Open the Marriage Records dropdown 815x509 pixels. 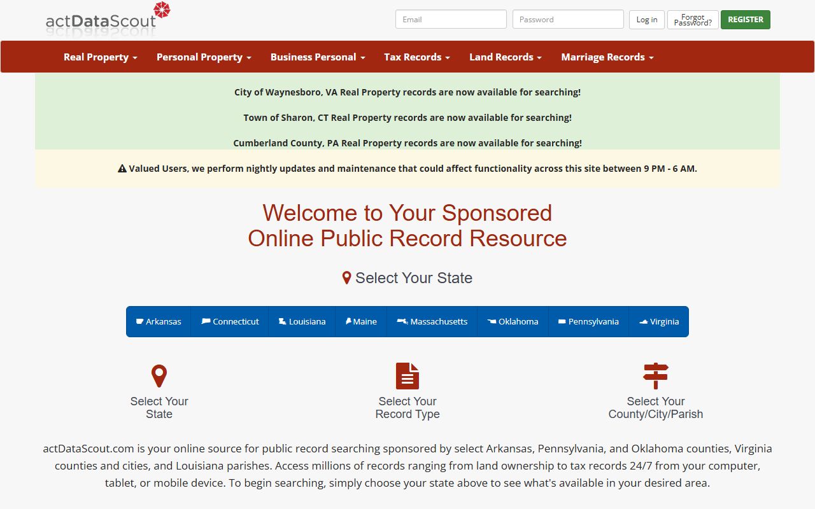(607, 57)
